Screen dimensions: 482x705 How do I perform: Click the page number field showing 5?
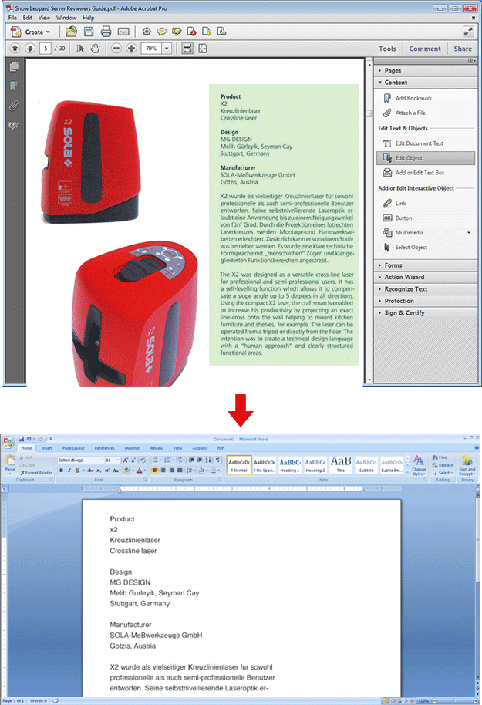coord(46,48)
